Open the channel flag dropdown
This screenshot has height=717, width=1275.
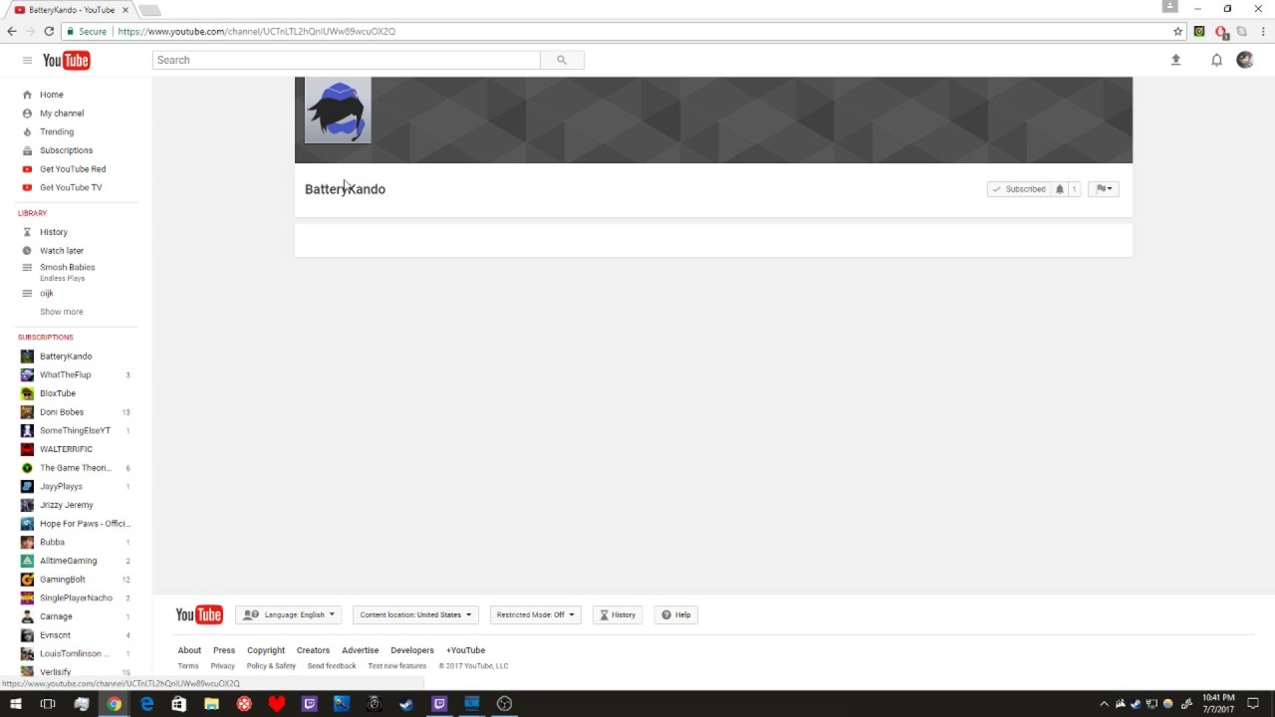pos(1104,189)
